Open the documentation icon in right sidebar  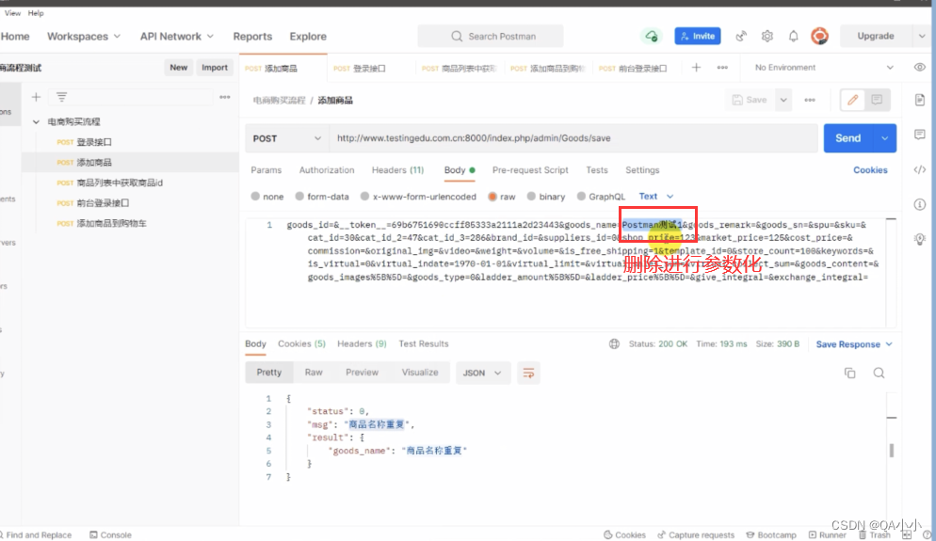pos(919,100)
